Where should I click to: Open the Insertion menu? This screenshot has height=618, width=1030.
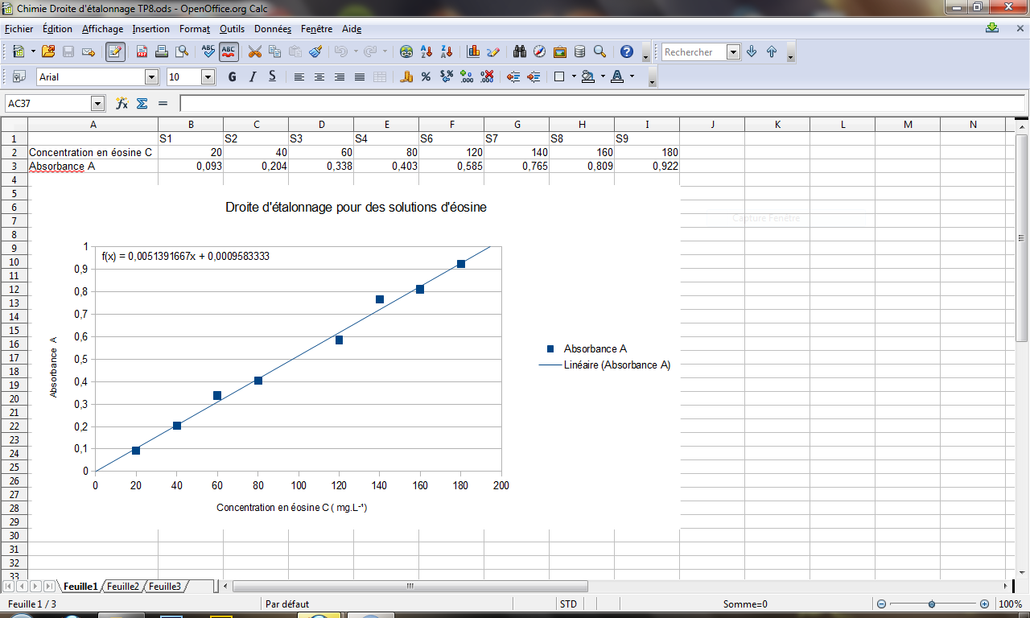(151, 29)
